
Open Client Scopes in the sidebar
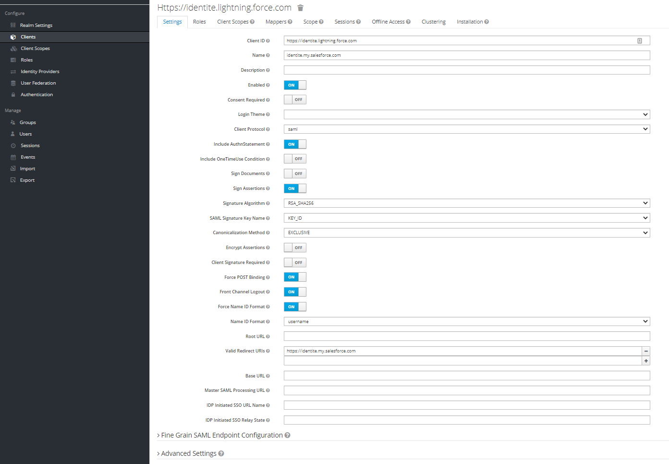point(35,49)
